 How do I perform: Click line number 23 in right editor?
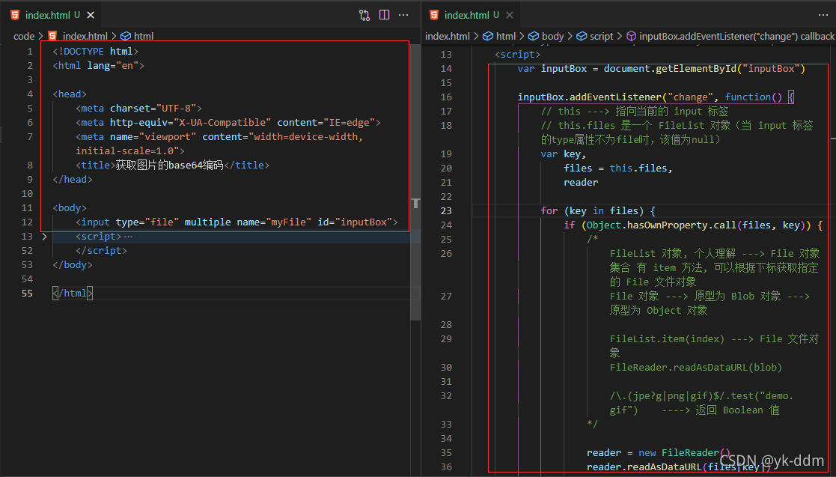coord(446,210)
